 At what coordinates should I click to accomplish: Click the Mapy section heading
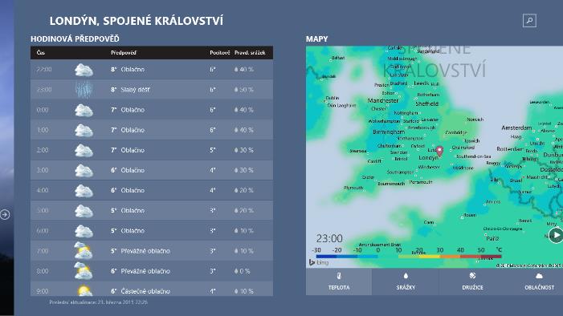(x=316, y=38)
